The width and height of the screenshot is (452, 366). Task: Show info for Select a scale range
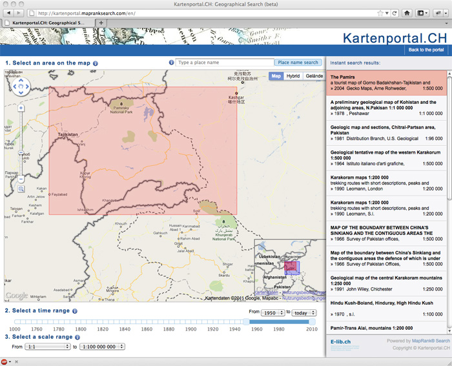(x=77, y=337)
